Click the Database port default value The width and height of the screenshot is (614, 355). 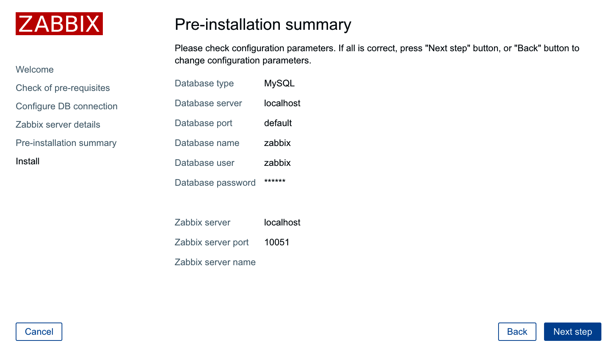278,123
